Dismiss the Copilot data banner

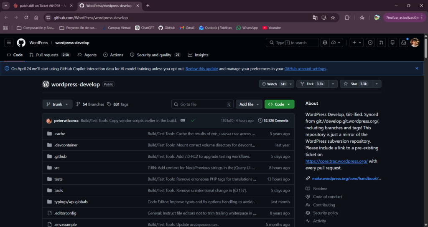pos(417,68)
